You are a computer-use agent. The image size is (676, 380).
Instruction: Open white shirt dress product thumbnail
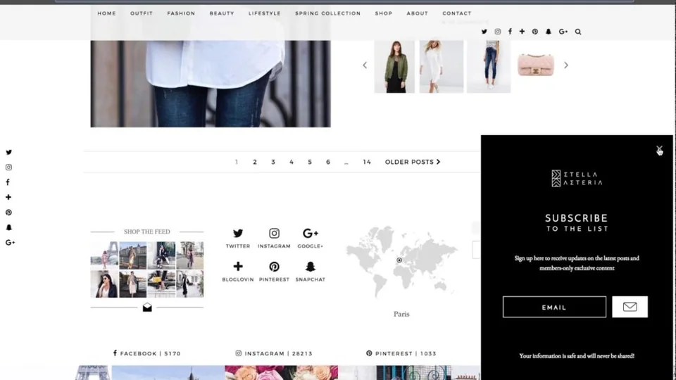pyautogui.click(x=442, y=67)
